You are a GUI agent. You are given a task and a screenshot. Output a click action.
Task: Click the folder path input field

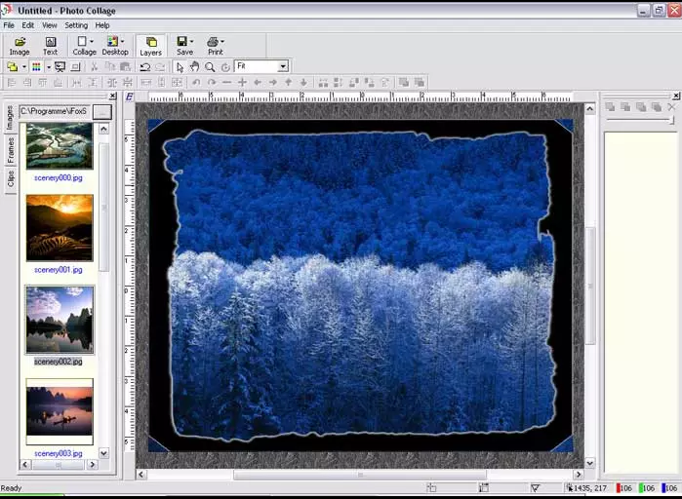(x=55, y=112)
